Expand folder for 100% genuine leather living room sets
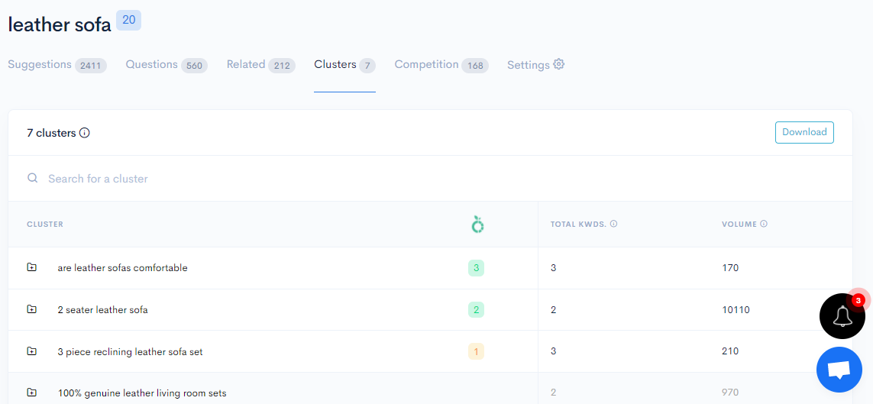The height and width of the screenshot is (404, 873). pos(32,393)
